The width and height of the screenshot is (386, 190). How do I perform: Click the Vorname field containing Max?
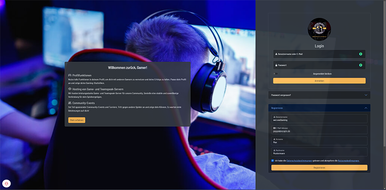tap(319, 141)
